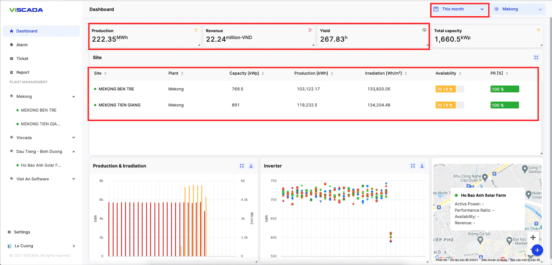Sort table by Site column
The width and height of the screenshot is (552, 265).
click(105, 74)
